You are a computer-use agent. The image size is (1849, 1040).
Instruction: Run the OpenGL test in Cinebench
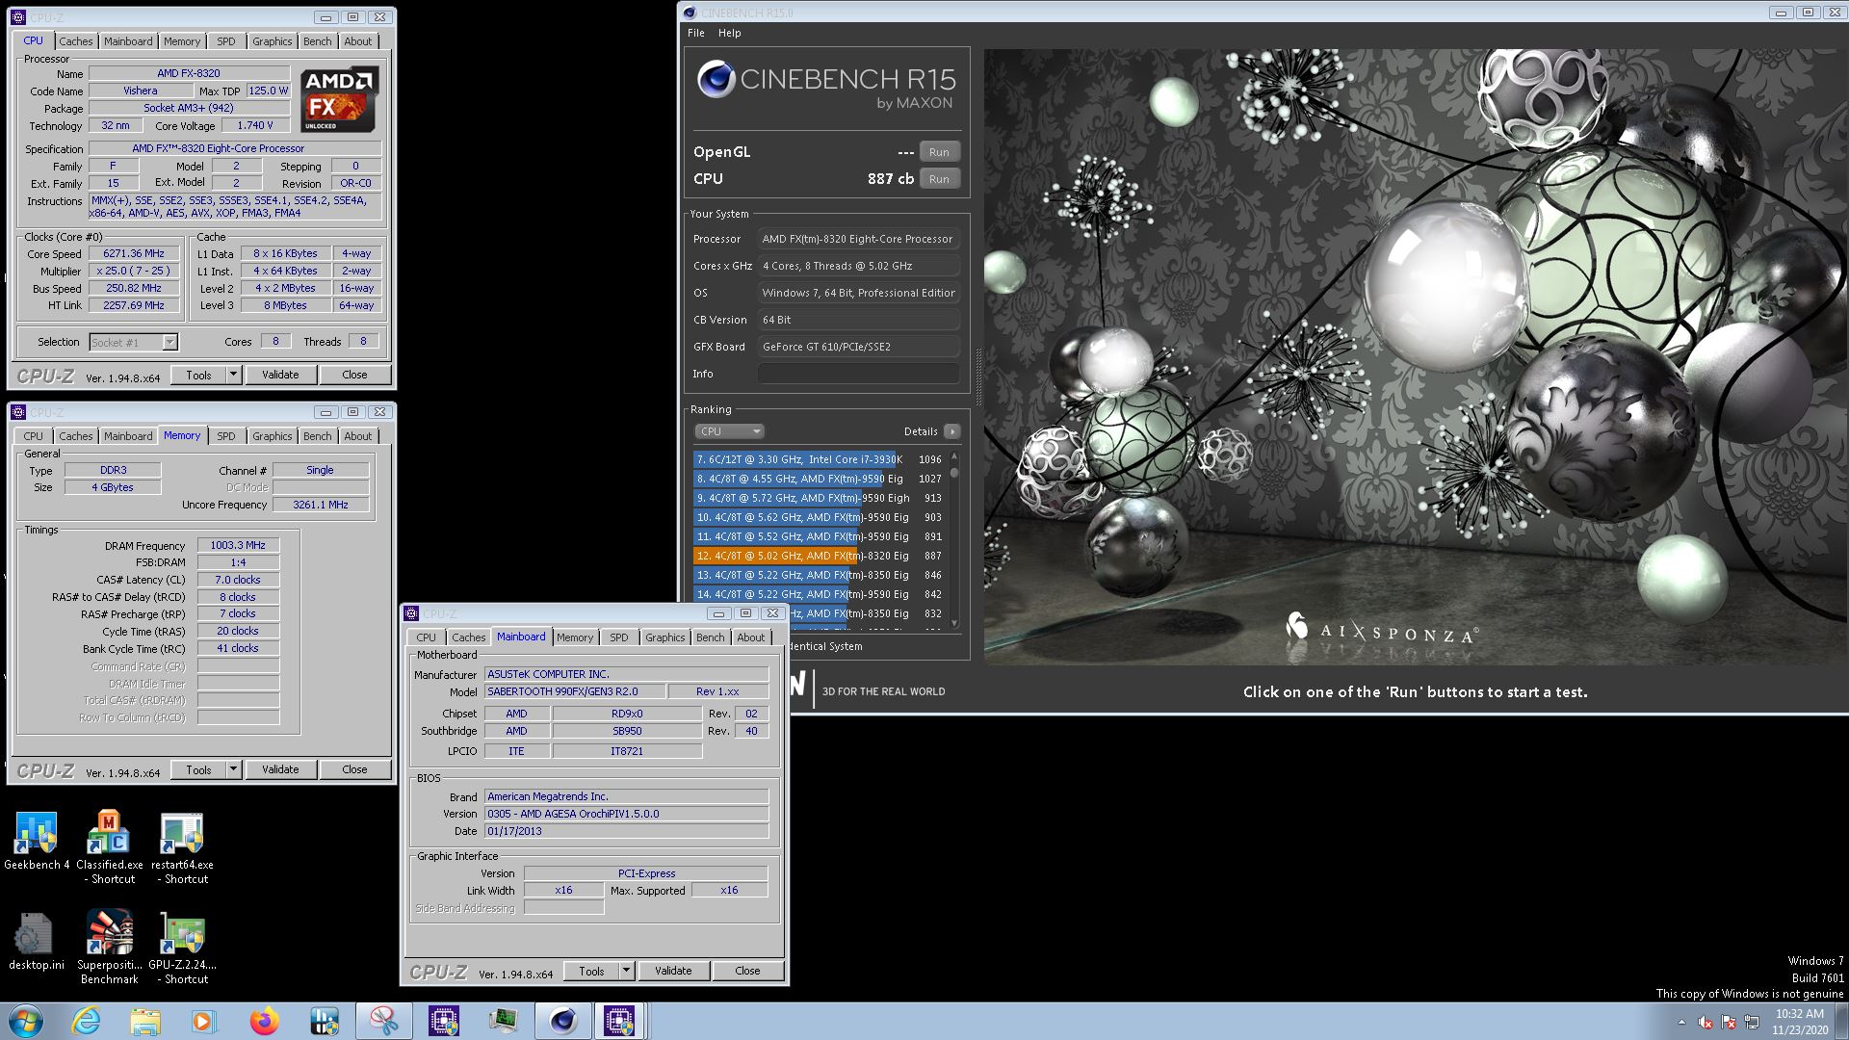939,152
